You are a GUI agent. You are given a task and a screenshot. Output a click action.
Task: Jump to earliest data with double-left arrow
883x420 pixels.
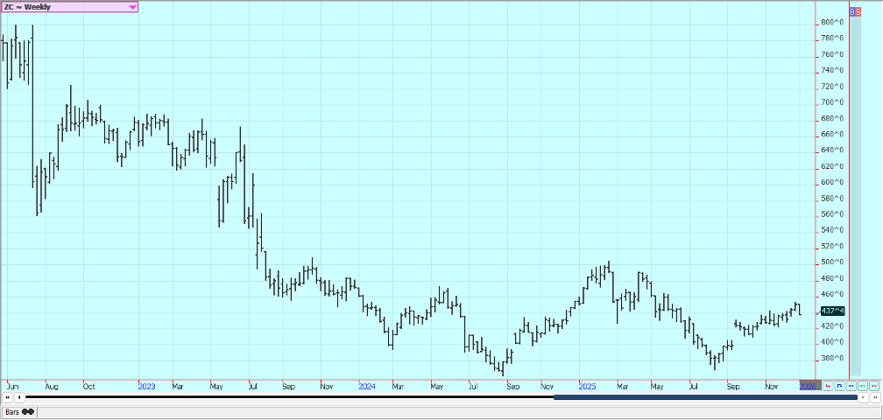pos(7,397)
